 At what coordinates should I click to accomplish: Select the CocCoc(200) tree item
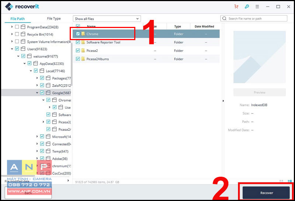pyautogui.click(x=62, y=173)
